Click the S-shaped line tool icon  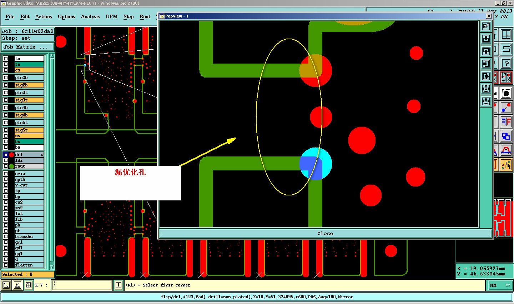point(506,49)
